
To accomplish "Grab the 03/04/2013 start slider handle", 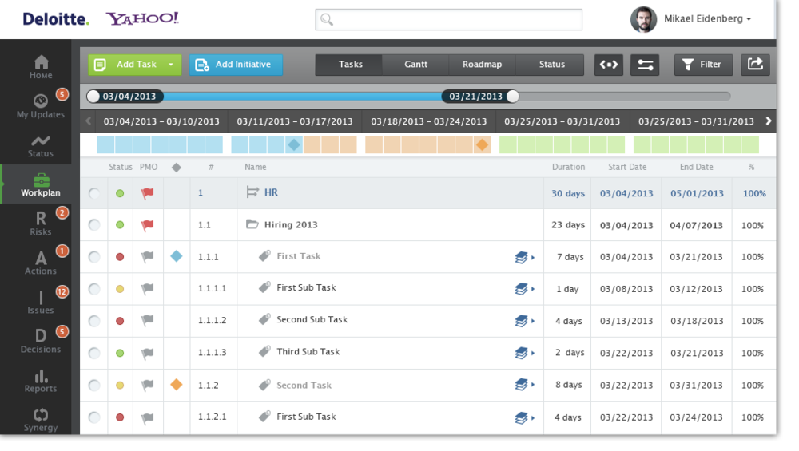I will point(93,97).
